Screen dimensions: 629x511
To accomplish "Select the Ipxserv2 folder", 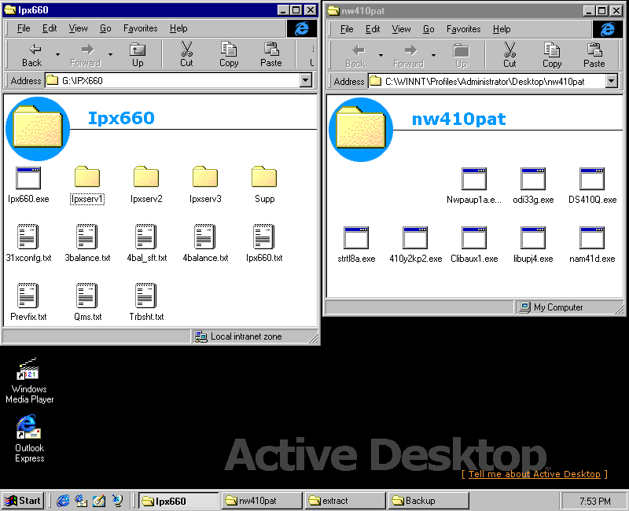I will (x=146, y=186).
